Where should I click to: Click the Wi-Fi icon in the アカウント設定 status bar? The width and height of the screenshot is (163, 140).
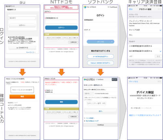point(137,6)
